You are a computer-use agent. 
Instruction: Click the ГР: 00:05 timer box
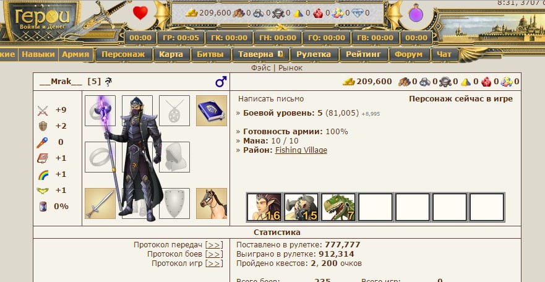coord(181,38)
